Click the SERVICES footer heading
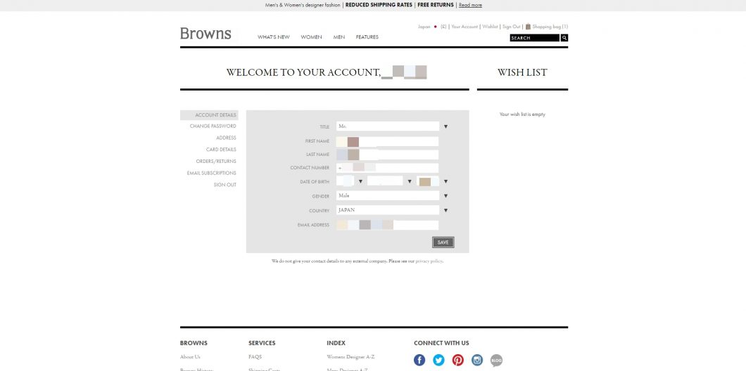The height and width of the screenshot is (371, 746). pos(262,343)
